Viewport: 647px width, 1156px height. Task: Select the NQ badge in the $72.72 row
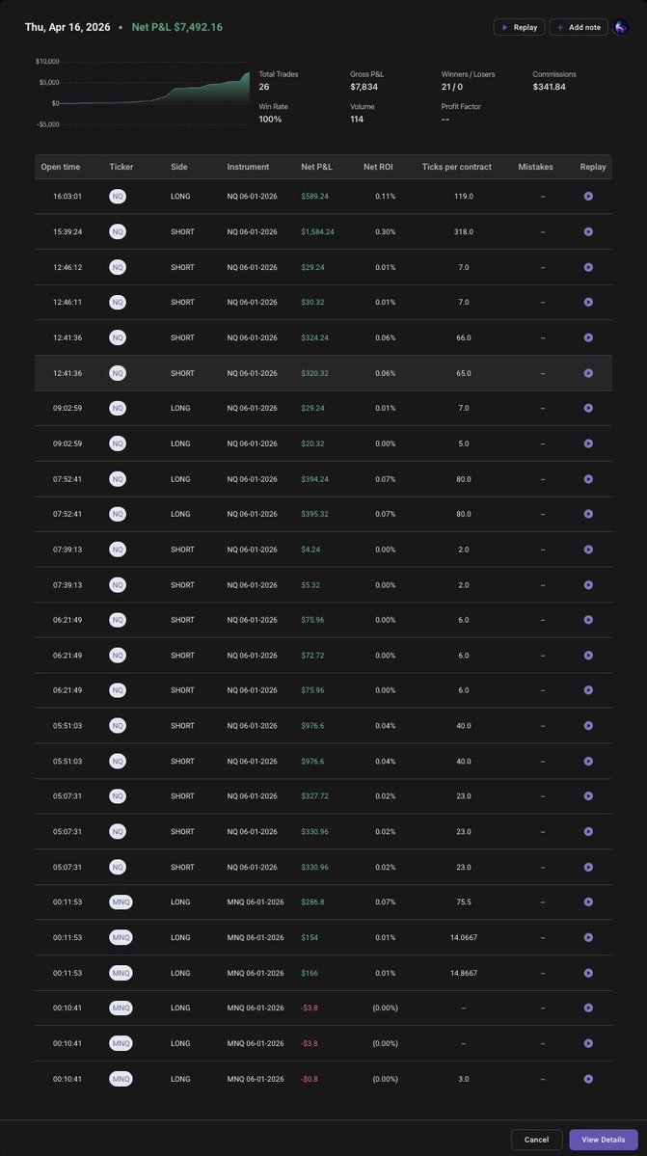point(118,656)
